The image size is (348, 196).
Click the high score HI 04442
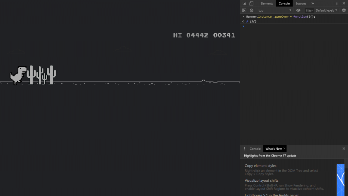point(191,35)
